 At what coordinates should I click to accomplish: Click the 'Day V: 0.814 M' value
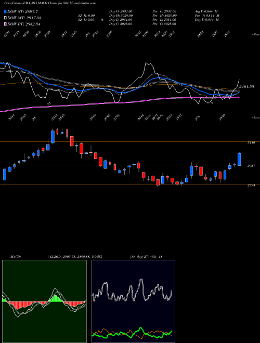click(x=206, y=20)
